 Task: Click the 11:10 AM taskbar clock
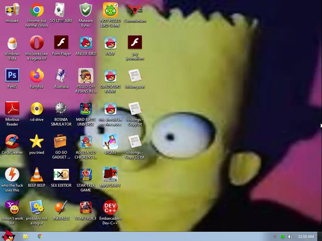(306, 237)
